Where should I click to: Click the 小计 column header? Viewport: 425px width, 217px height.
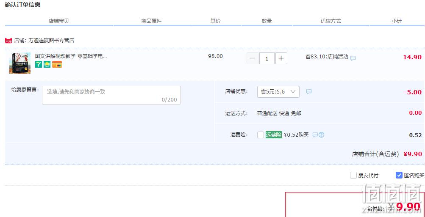coord(397,21)
